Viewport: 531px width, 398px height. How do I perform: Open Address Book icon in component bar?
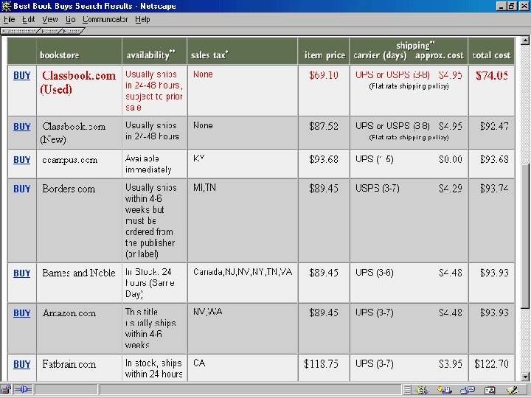pyautogui.click(x=490, y=390)
